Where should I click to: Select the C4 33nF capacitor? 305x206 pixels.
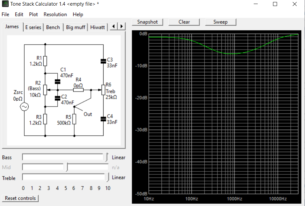tap(103, 119)
